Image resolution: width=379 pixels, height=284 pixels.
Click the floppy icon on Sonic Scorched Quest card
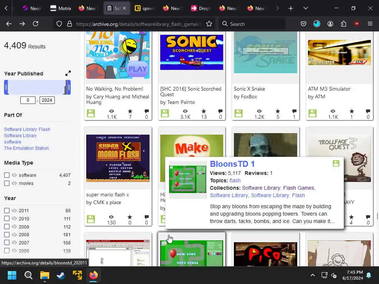[165, 113]
